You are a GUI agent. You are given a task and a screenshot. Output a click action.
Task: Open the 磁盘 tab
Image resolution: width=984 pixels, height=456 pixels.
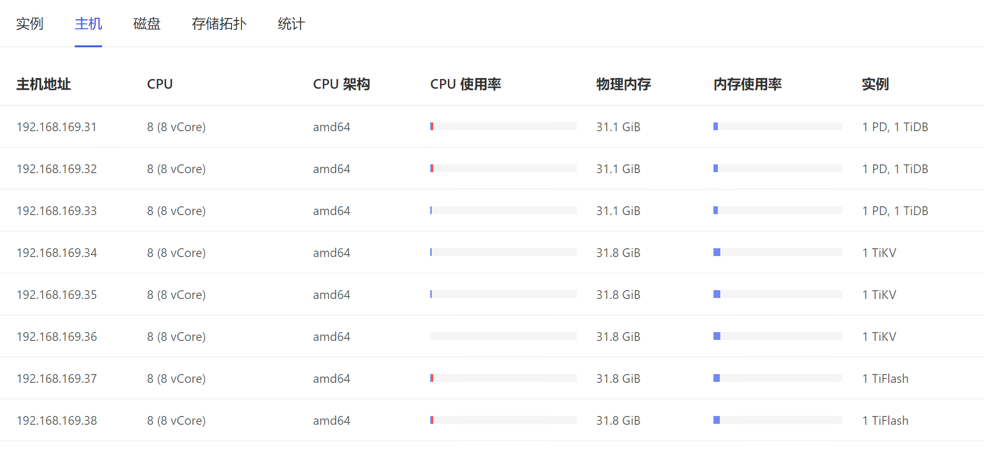pyautogui.click(x=146, y=23)
